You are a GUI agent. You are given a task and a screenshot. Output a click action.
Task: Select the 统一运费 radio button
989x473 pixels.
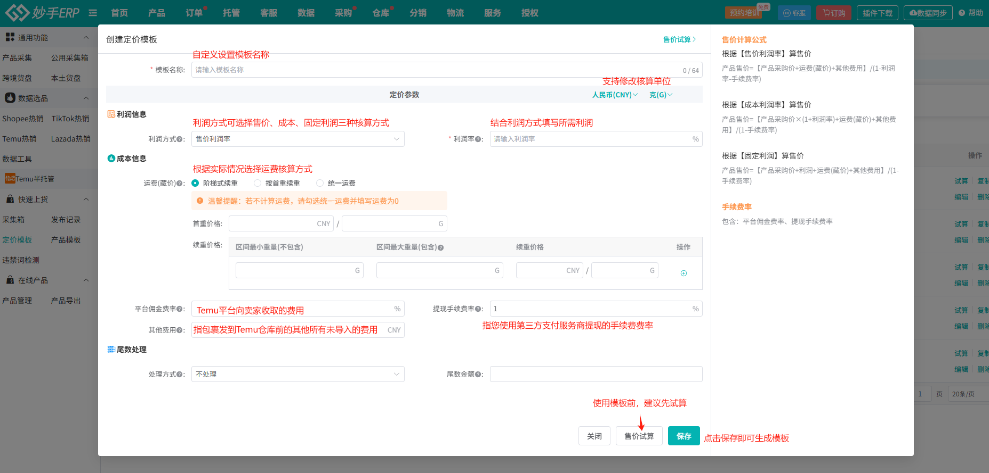click(320, 183)
